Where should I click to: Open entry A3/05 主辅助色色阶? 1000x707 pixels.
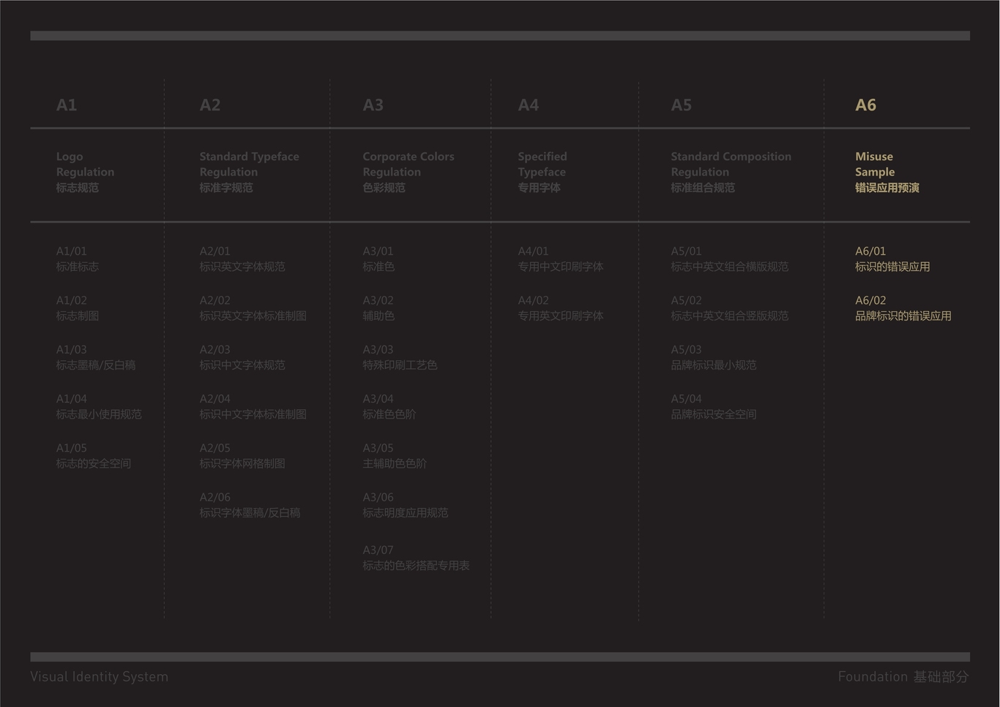[x=395, y=455]
